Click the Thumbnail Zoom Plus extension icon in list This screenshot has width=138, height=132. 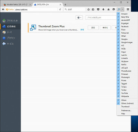(x=33, y=28)
